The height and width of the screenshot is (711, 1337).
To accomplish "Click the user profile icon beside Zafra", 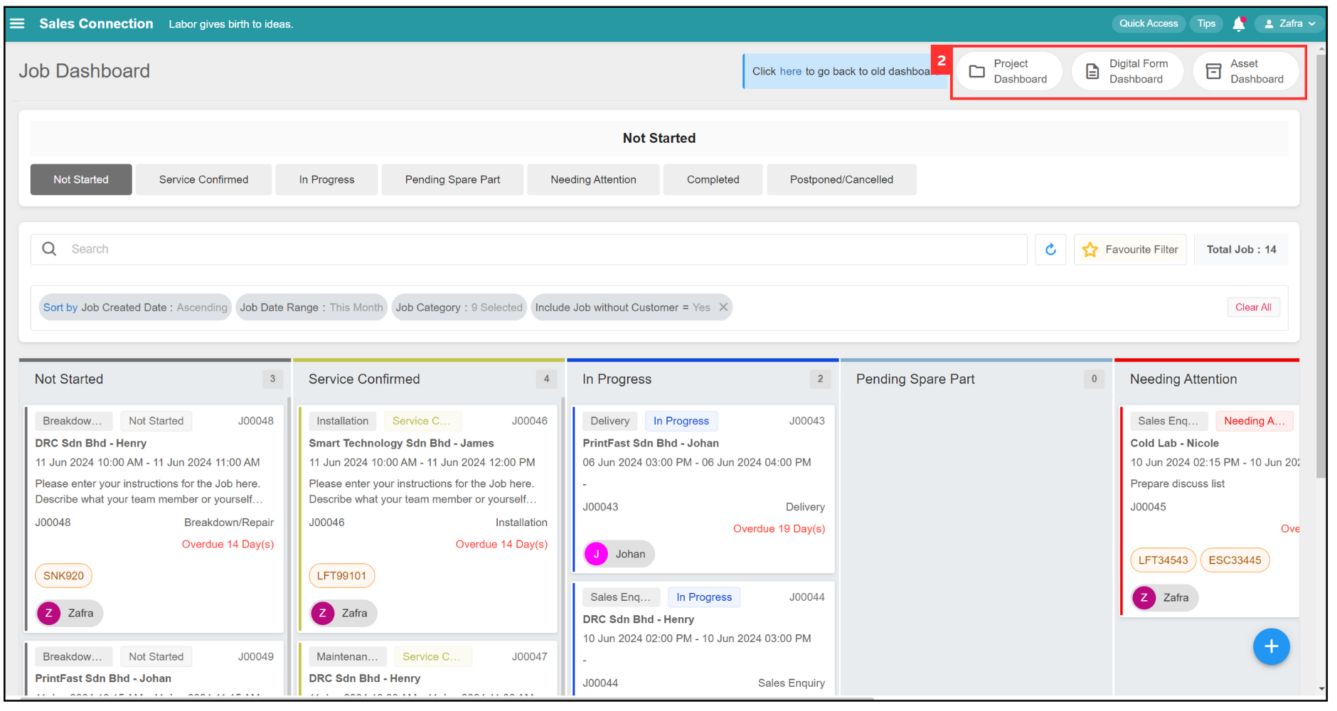I will [1269, 23].
